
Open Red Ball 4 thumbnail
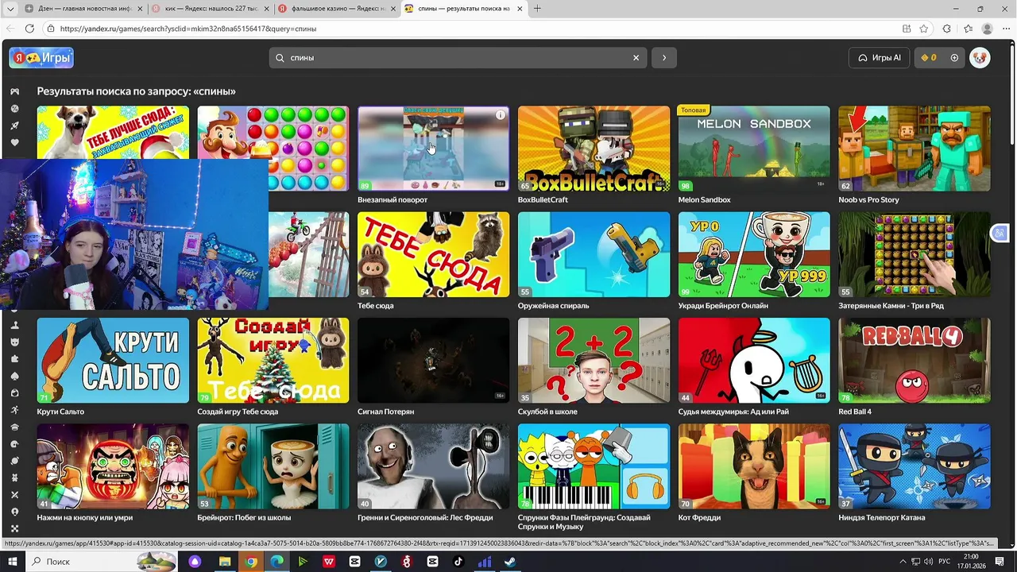915,361
